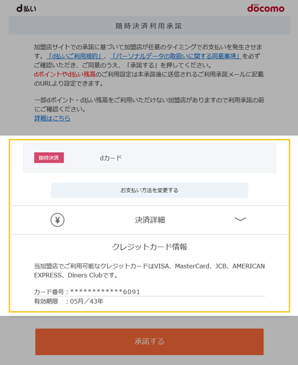298x365 pixels.
Task: Expand 決済詳細 with the chevron arrow
Action: pyautogui.click(x=240, y=220)
